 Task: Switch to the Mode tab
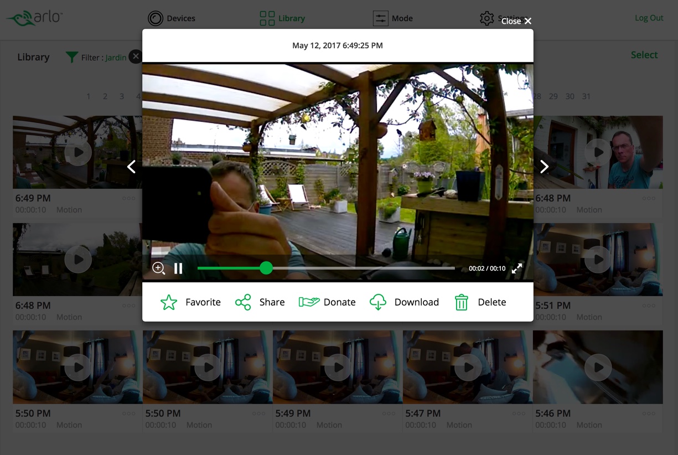[393, 18]
